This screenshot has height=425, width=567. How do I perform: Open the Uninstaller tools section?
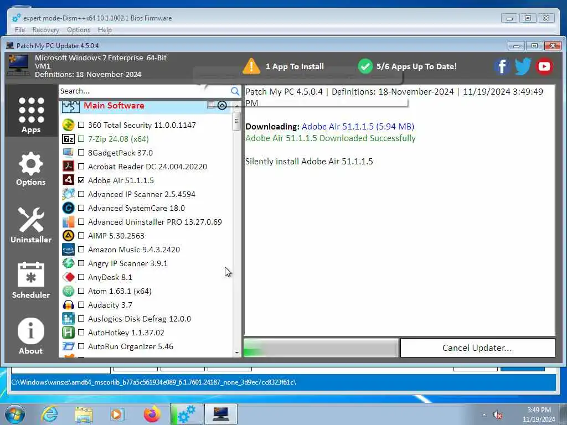pos(31,226)
